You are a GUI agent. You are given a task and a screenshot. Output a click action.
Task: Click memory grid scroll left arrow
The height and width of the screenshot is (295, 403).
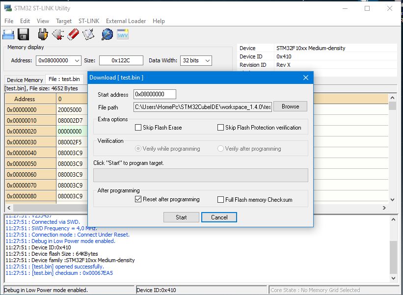(9, 208)
